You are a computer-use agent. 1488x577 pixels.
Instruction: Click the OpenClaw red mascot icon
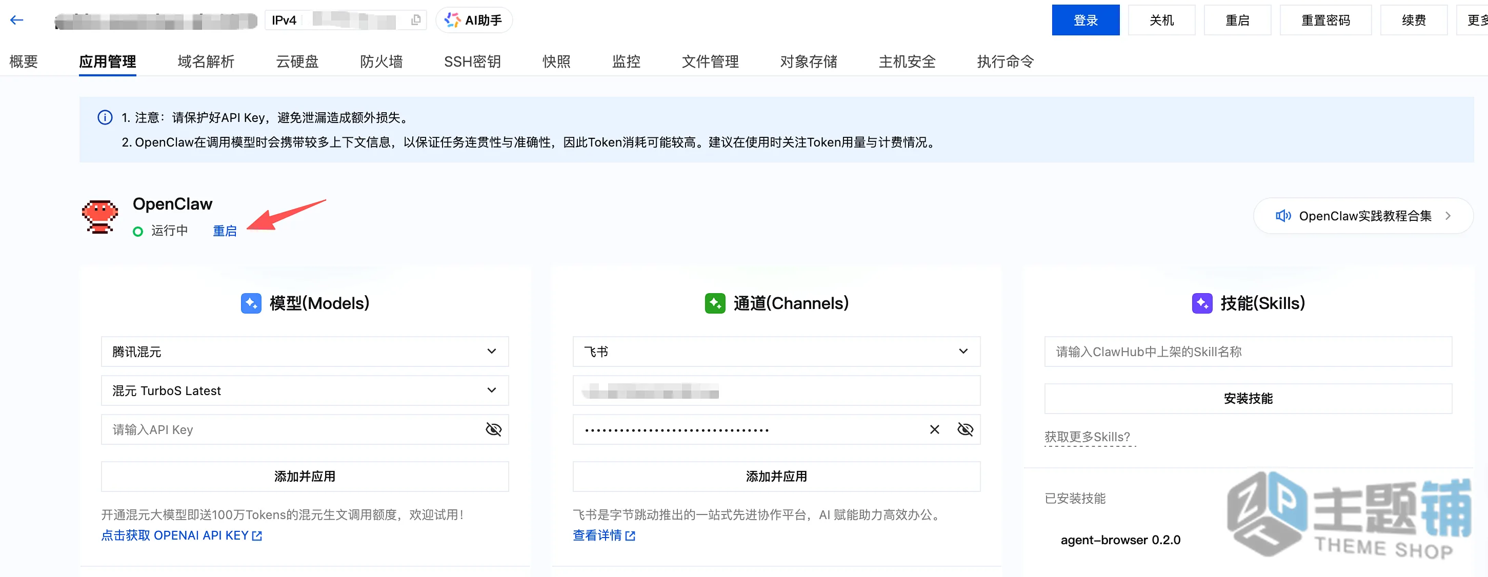[100, 216]
